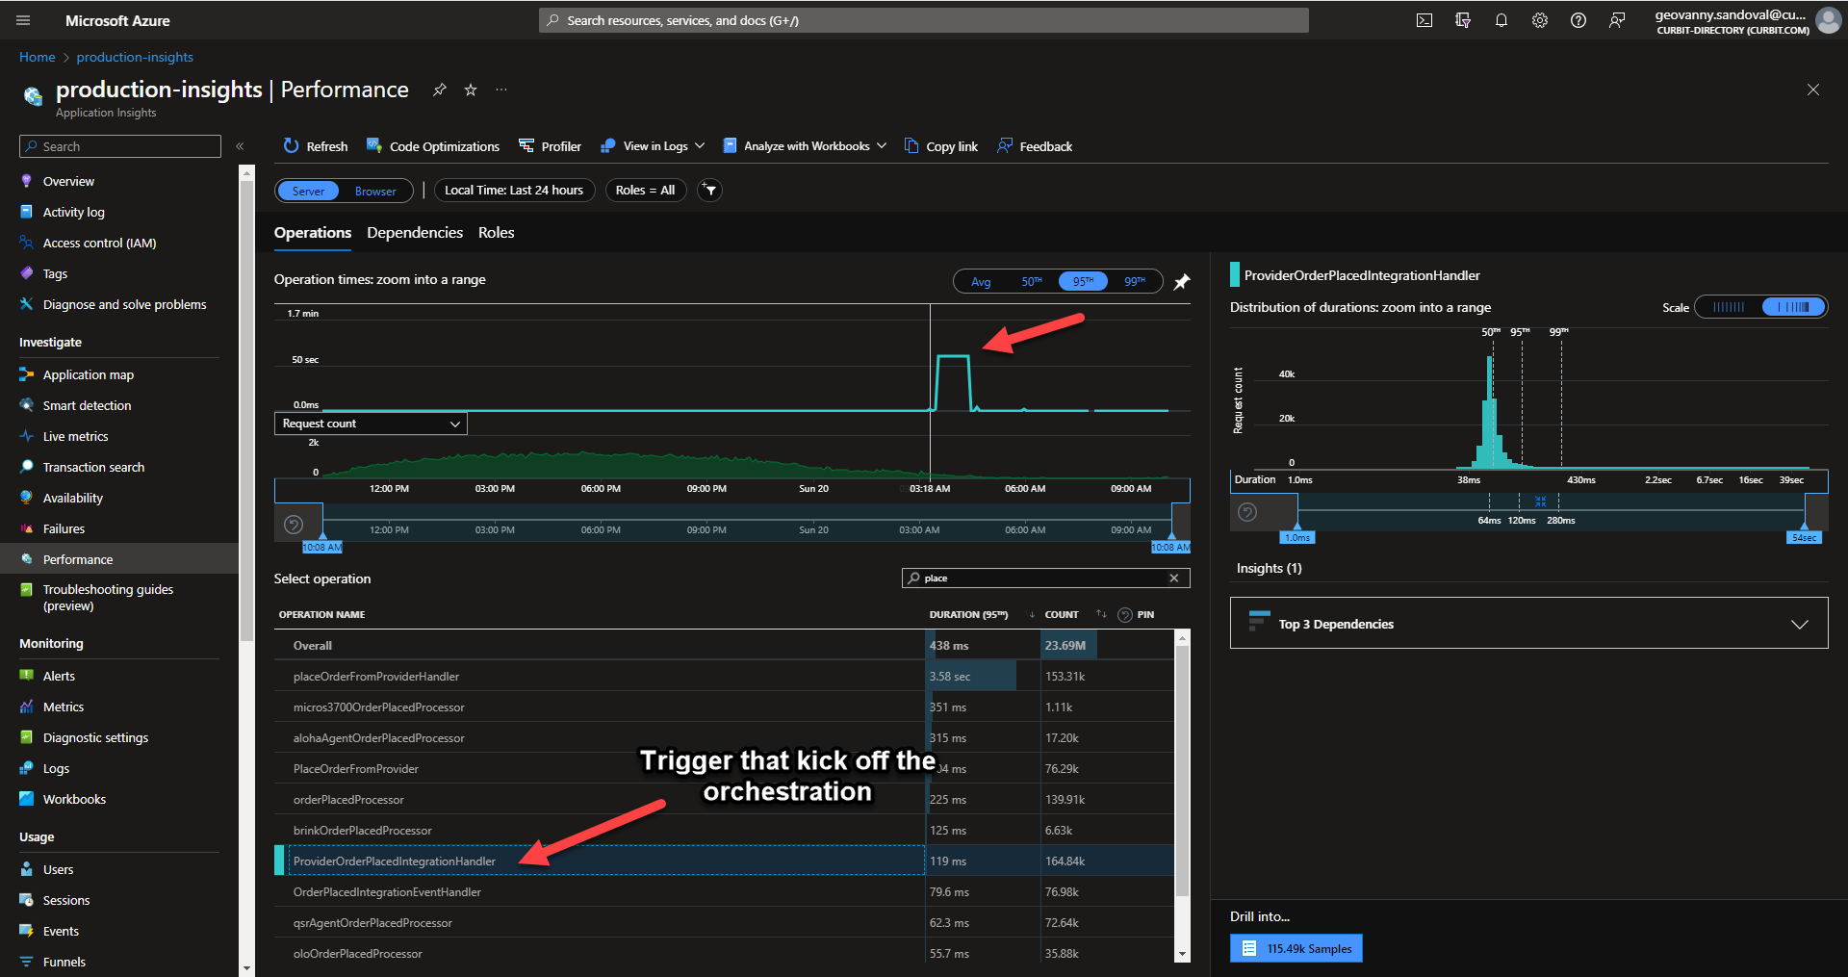1848x977 pixels.
Task: Collapse the Top 3 Dependencies section
Action: point(1800,624)
